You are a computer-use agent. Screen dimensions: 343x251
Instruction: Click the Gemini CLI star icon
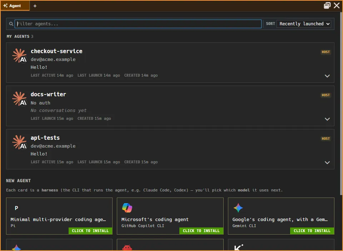click(x=238, y=208)
